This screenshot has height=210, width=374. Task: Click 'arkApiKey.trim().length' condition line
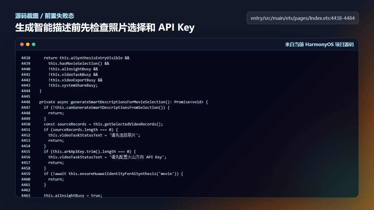click(90, 152)
